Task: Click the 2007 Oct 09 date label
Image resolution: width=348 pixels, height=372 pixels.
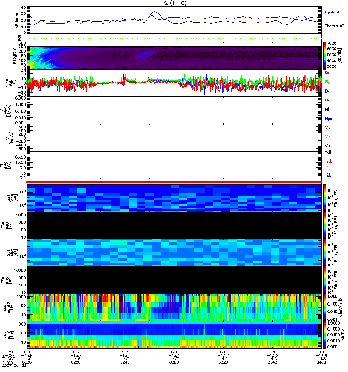Action: pos(14,366)
